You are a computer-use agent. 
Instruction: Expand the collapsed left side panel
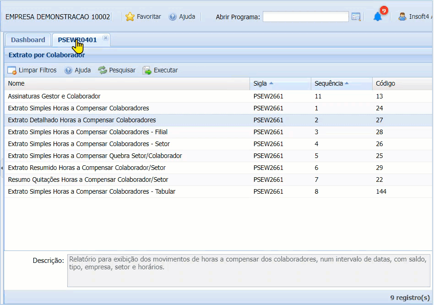point(2,168)
